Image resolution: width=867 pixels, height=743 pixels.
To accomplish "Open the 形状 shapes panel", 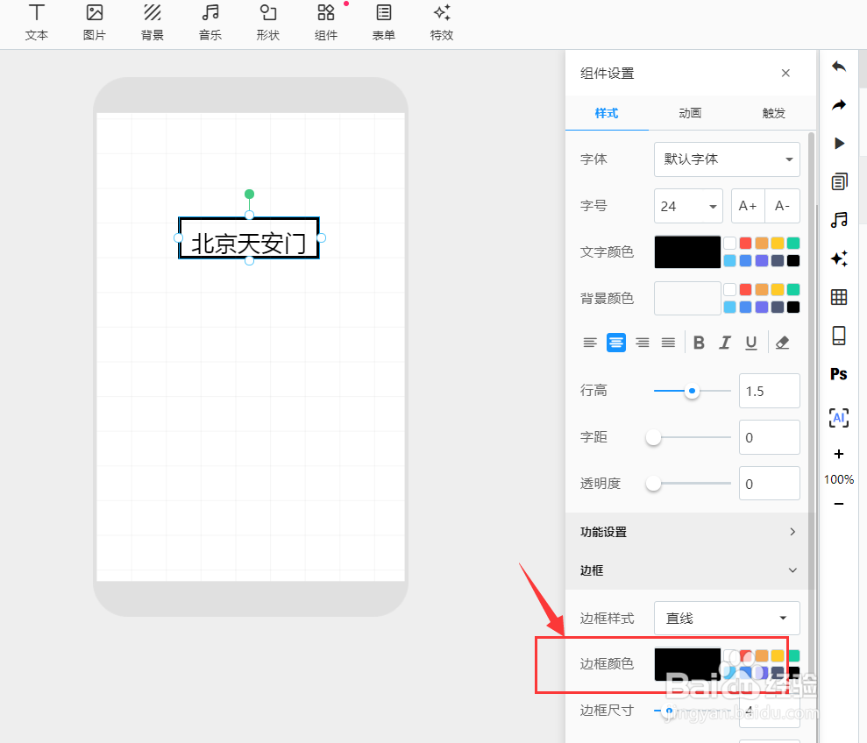I will pyautogui.click(x=267, y=22).
